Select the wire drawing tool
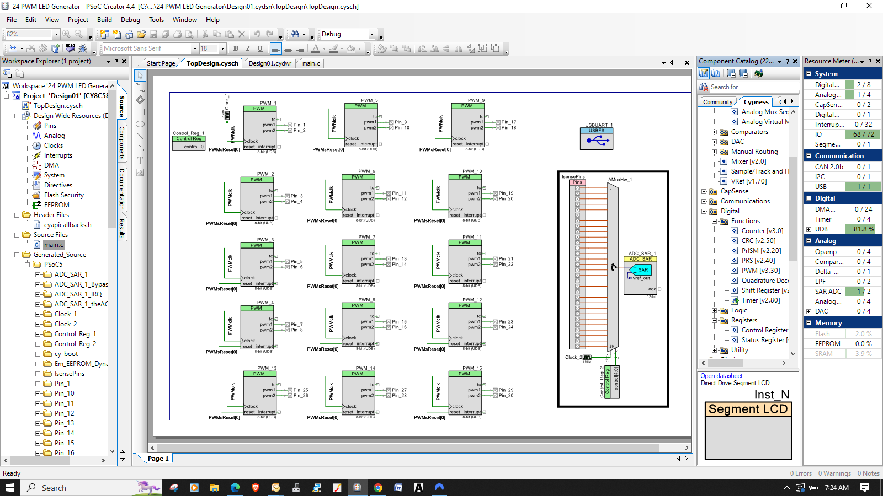This screenshot has width=883, height=496. (140, 88)
